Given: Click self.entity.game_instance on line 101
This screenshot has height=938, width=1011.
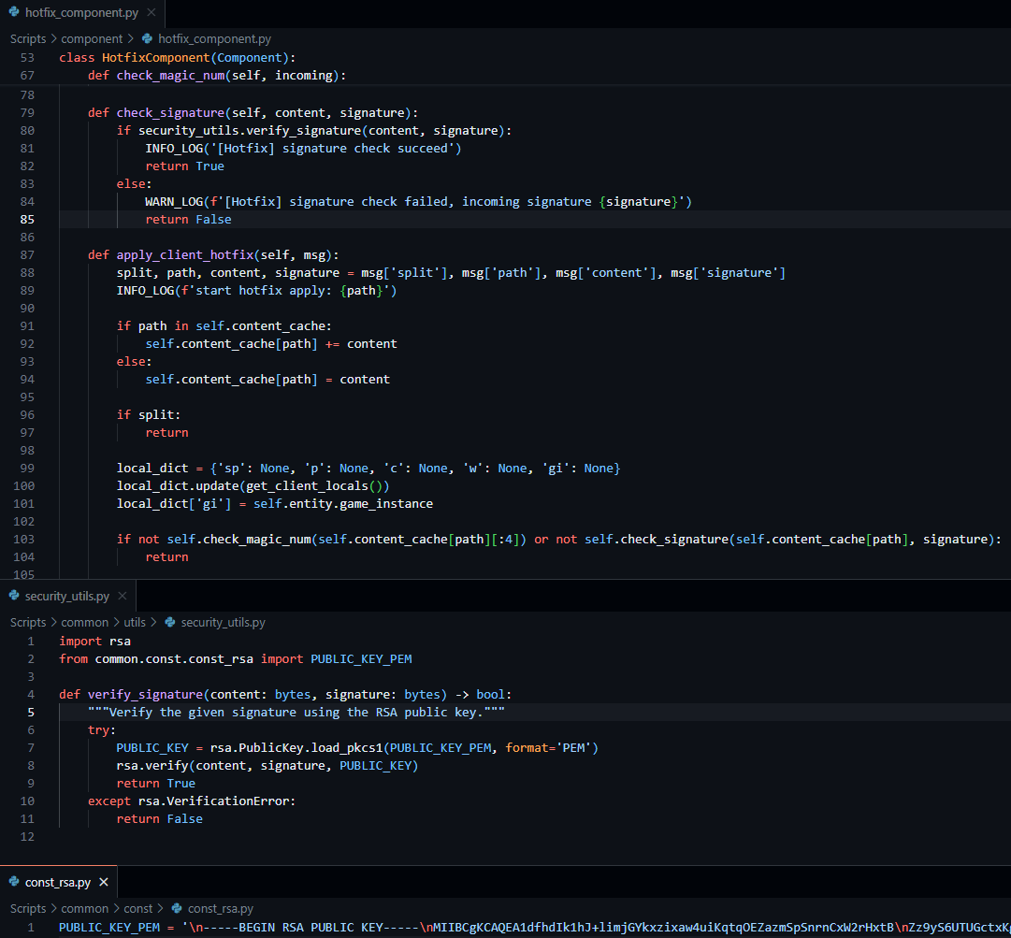Looking at the screenshot, I should (x=343, y=503).
